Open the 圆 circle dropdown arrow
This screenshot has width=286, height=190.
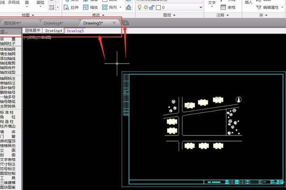click(x=27, y=7)
